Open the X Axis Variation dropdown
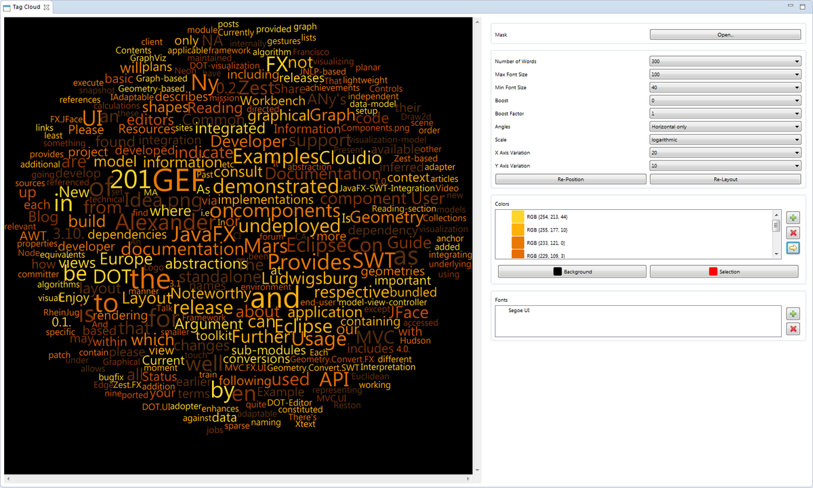The width and height of the screenshot is (813, 488). [x=795, y=152]
